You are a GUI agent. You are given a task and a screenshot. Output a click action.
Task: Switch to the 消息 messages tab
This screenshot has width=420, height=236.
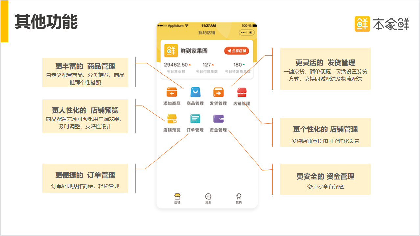208,198
